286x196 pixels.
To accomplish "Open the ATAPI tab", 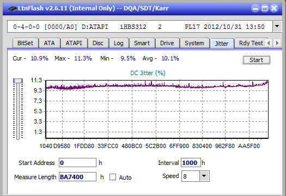I will [74, 43].
